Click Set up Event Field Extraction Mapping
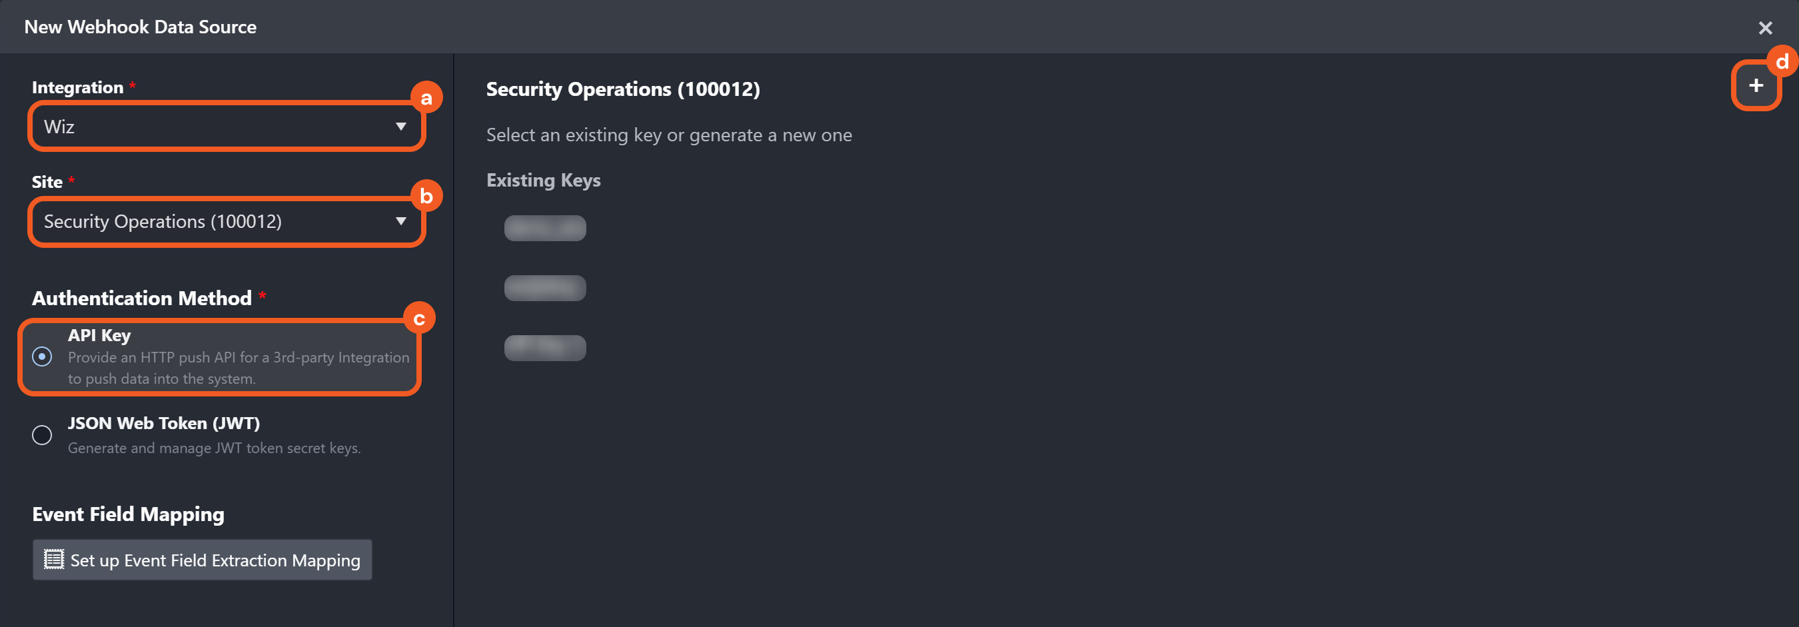 202,560
